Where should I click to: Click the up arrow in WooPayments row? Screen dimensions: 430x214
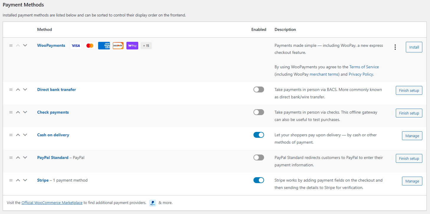point(18,46)
